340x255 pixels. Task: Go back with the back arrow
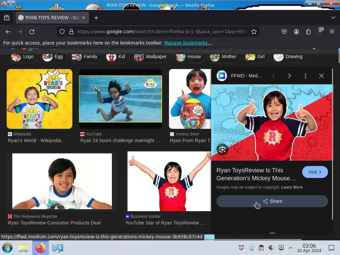[8, 32]
